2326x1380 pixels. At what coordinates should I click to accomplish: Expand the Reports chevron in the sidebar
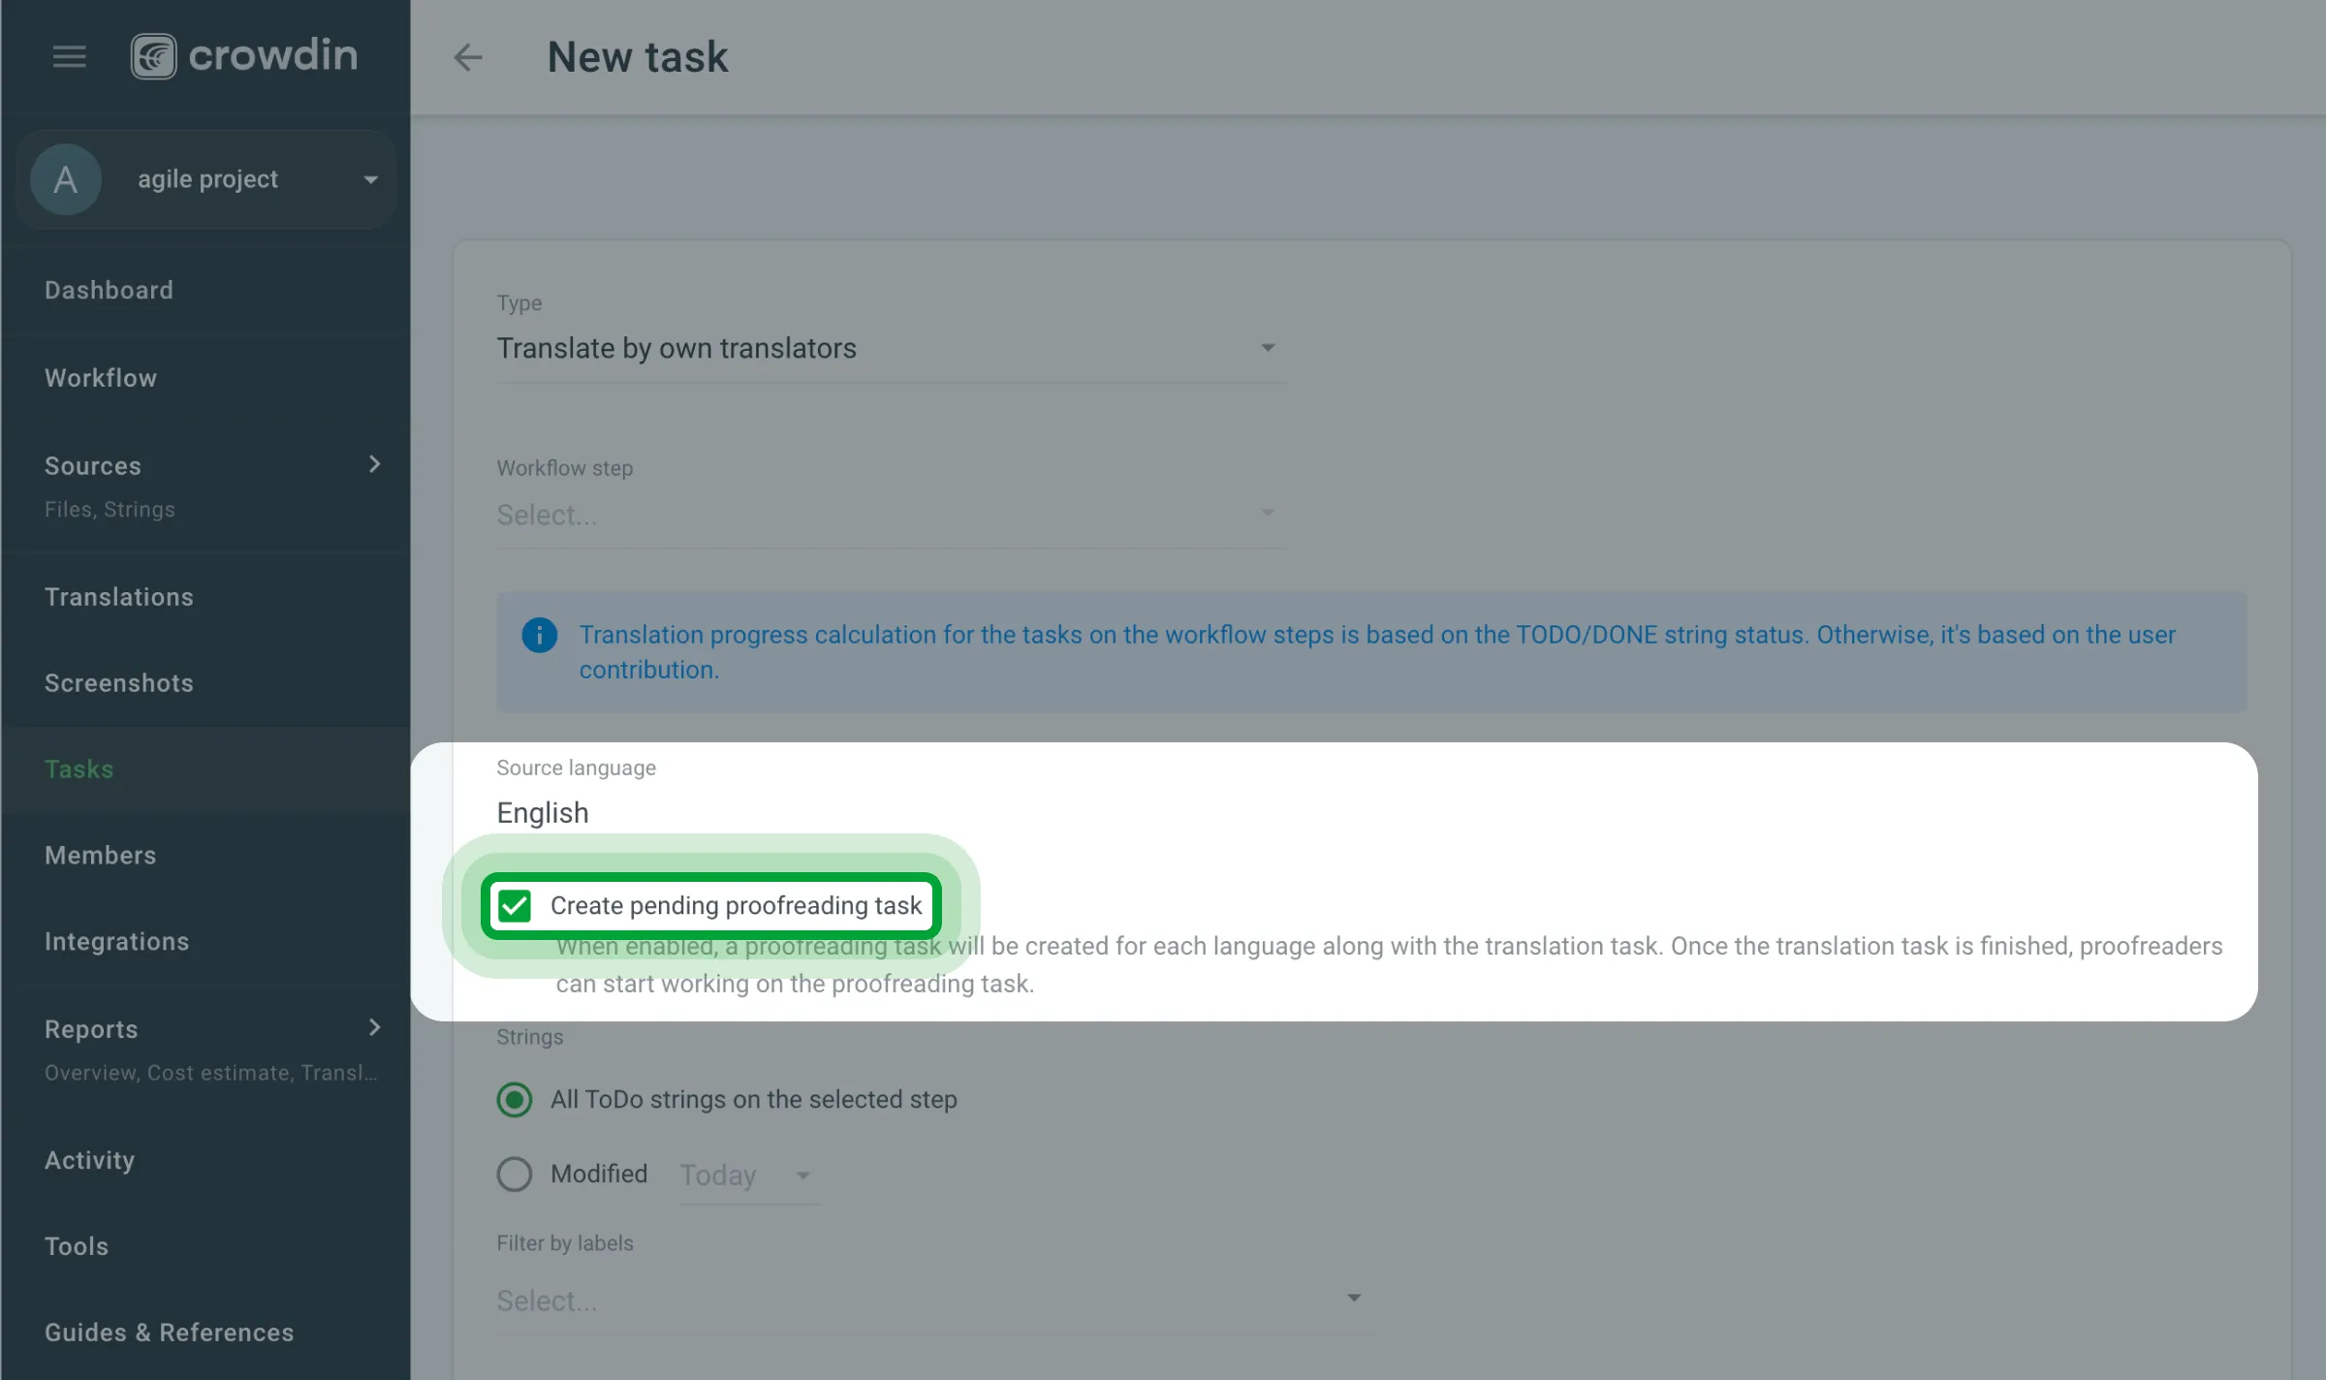pos(374,1027)
